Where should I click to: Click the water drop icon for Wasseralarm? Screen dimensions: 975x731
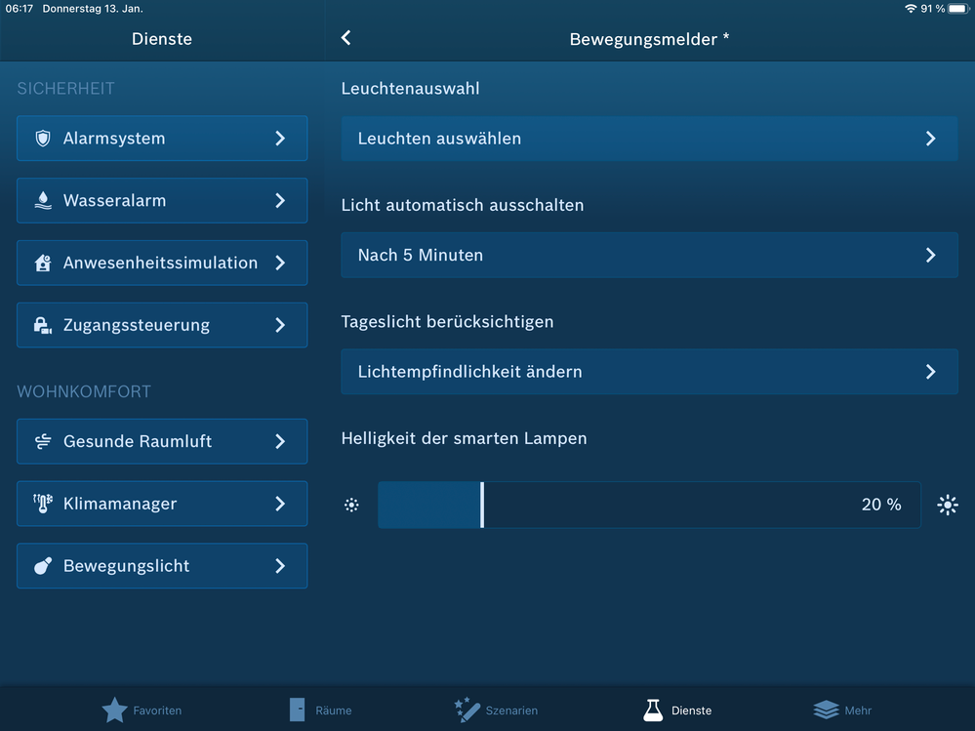point(42,200)
